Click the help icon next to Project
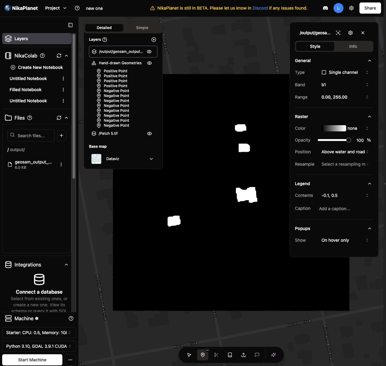 77,8
